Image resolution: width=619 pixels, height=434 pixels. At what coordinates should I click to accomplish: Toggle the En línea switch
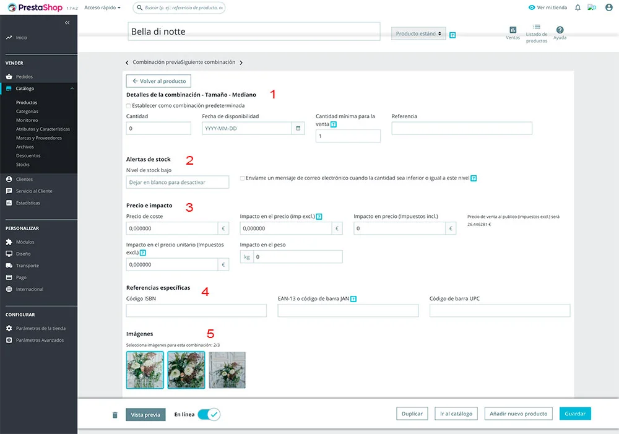point(209,414)
